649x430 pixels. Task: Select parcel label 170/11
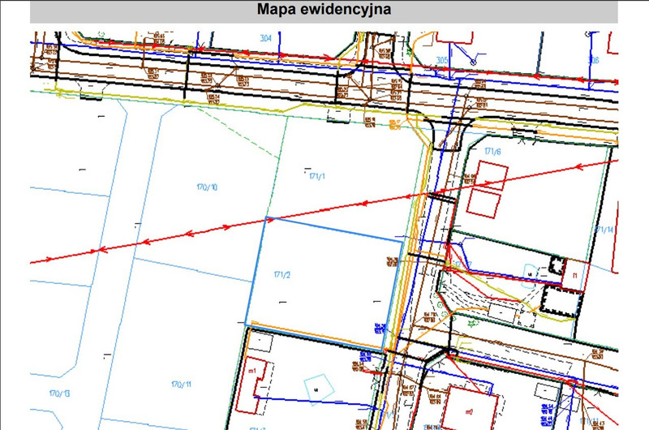[181, 385]
